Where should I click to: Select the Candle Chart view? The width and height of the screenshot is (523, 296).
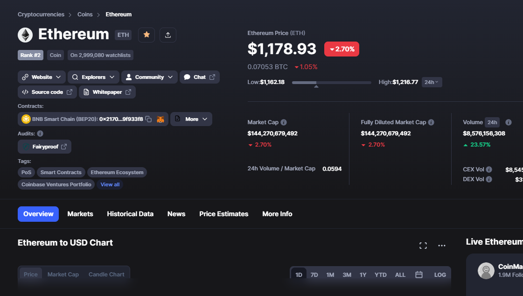point(106,275)
